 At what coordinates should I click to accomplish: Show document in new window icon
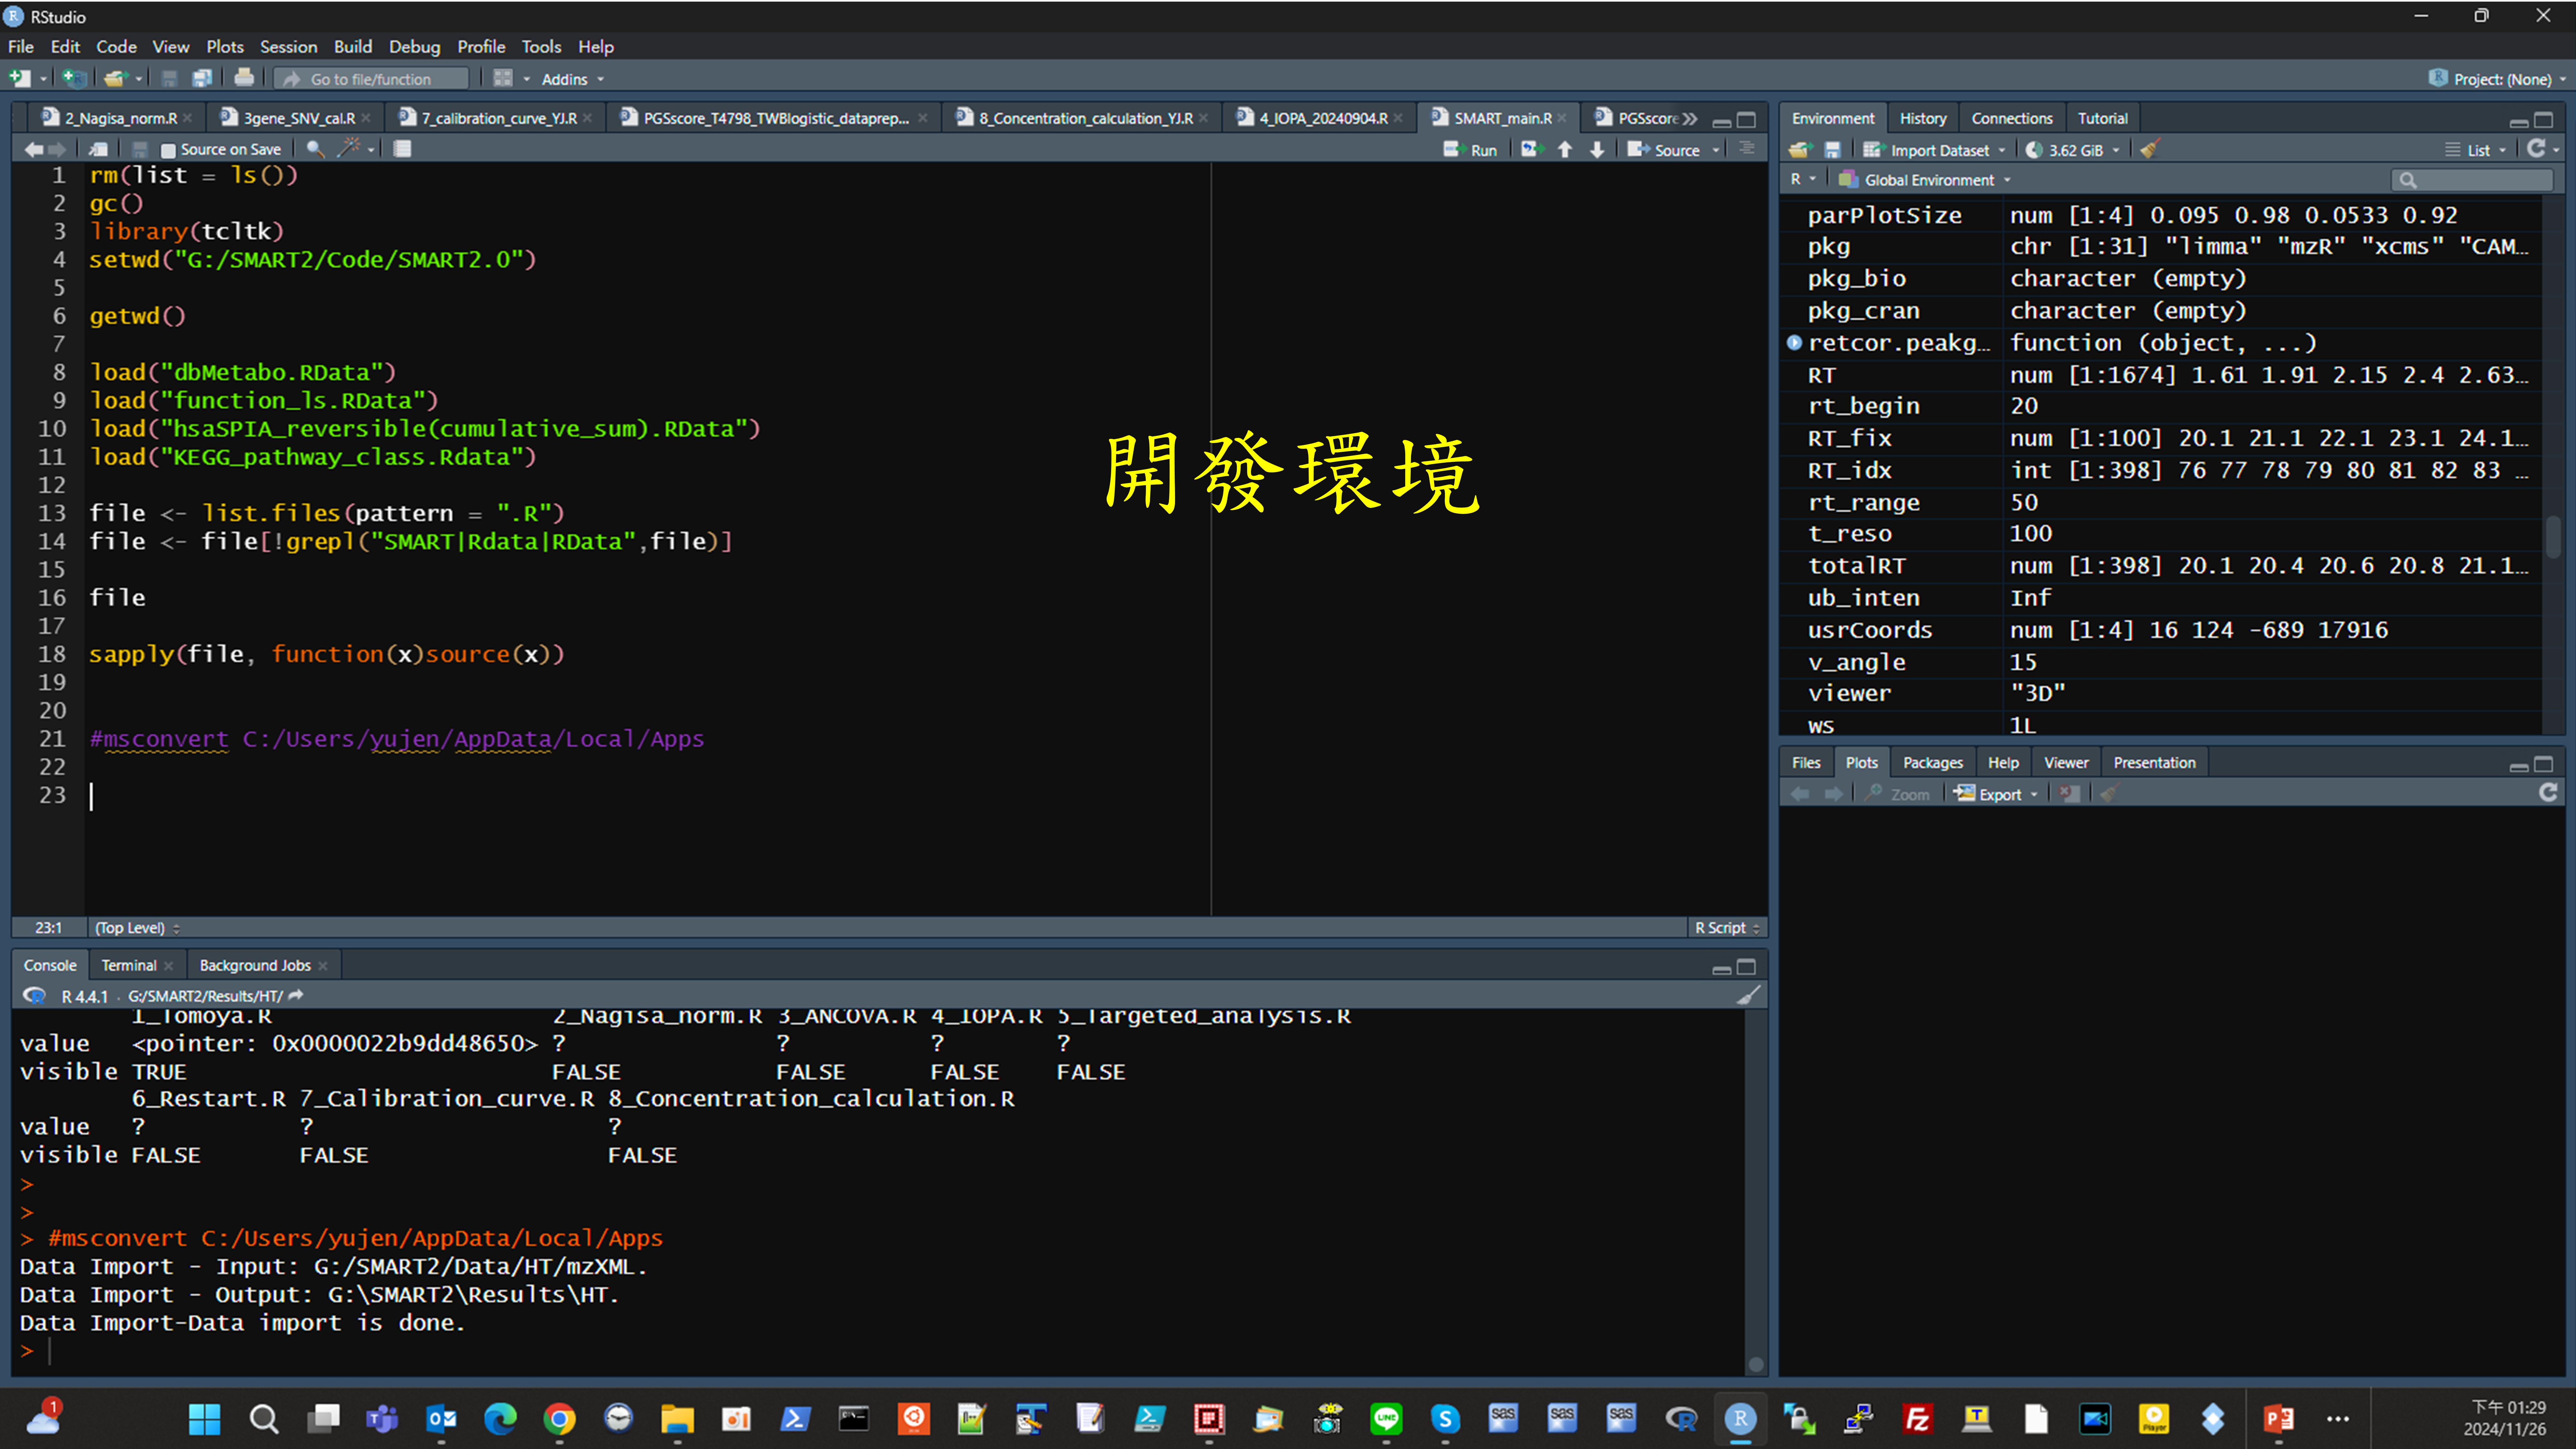(x=98, y=149)
